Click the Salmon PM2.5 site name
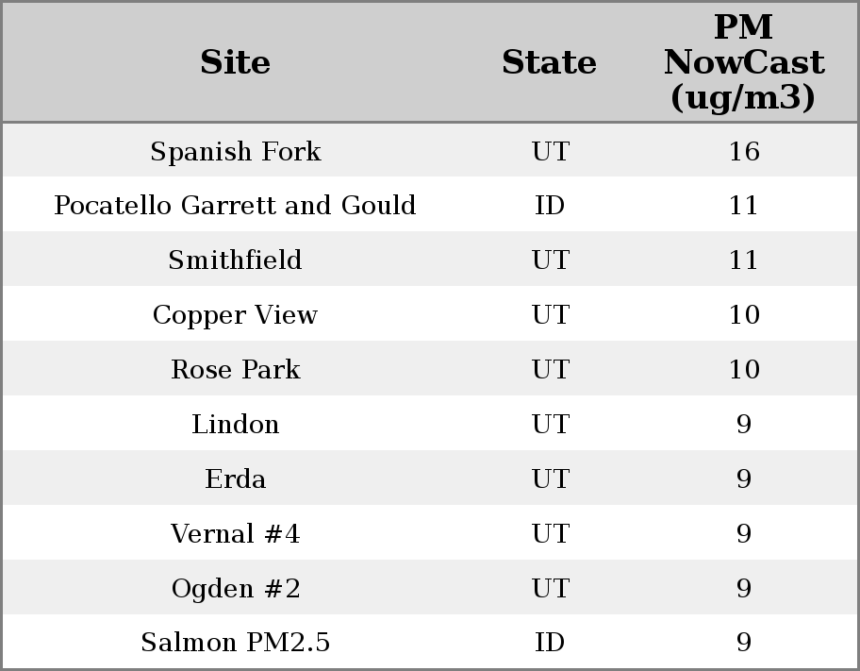 click(x=235, y=643)
